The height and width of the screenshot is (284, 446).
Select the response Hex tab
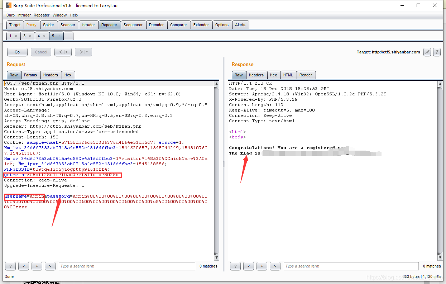coord(274,75)
